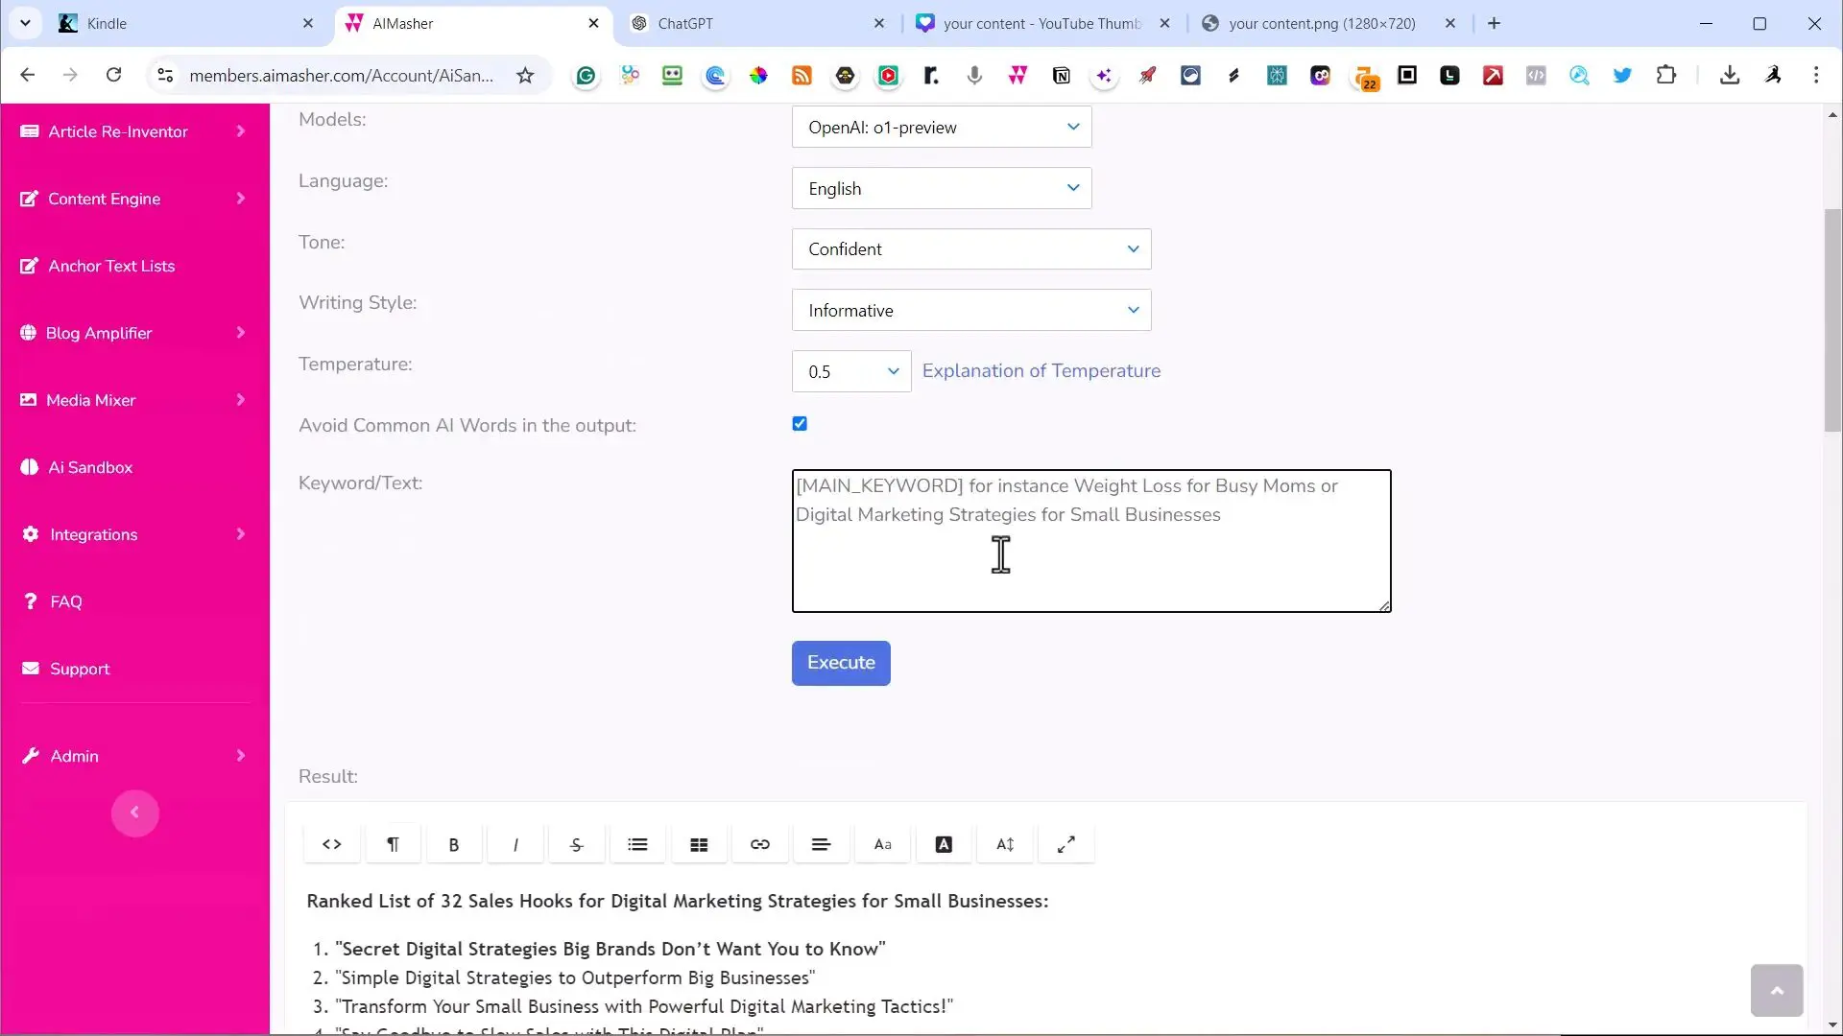
Task: Switch to the your content.png browser tab
Action: pos(1329,24)
